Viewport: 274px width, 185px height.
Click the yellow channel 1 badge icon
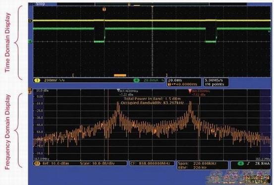tap(37, 80)
